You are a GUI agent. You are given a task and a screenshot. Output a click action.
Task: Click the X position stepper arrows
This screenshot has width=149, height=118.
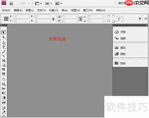pos(15,16)
